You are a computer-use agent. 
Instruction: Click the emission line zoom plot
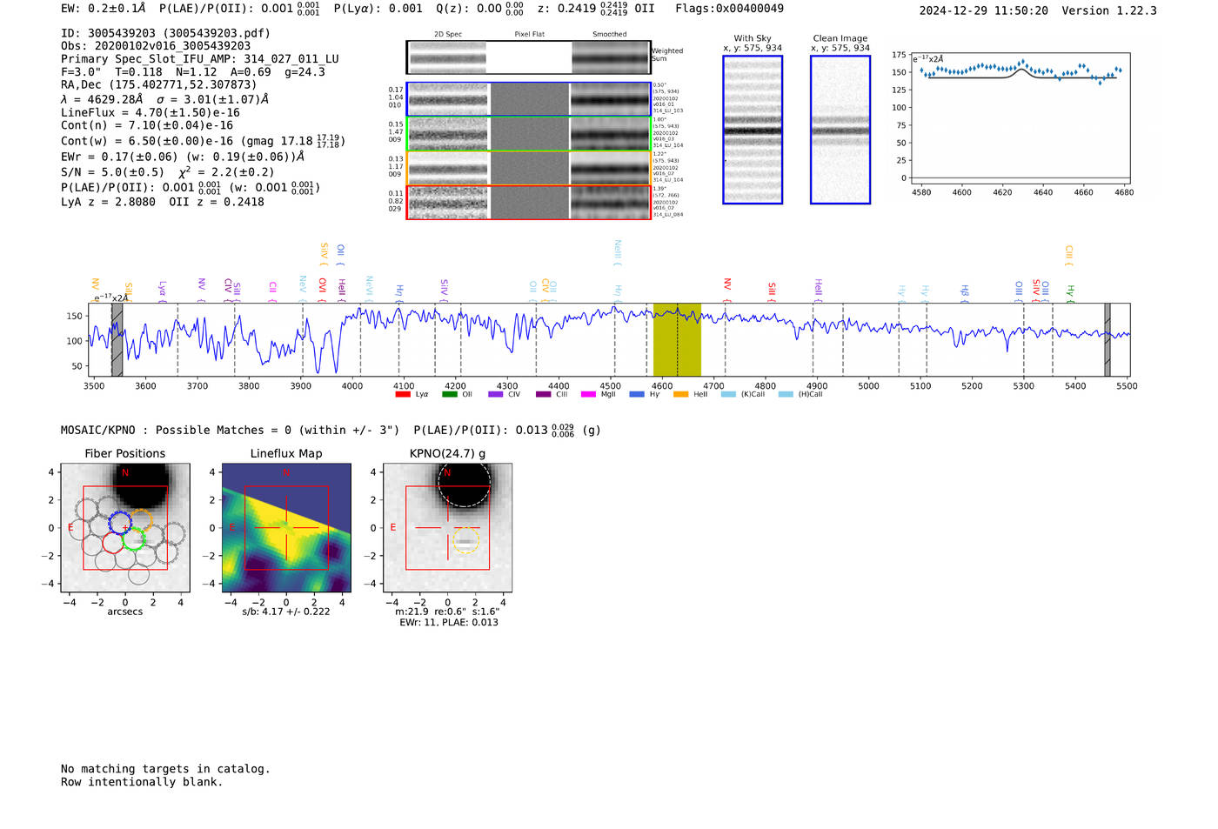(1018, 117)
